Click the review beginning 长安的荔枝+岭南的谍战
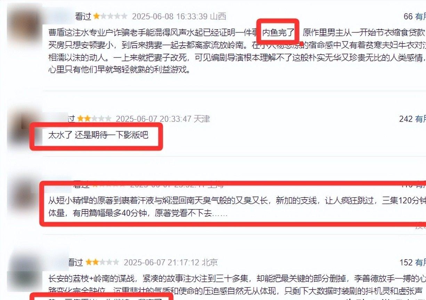 tap(236, 285)
